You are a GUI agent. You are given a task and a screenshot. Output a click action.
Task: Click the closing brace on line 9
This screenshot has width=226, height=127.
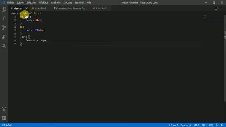pyautogui.click(x=21, y=44)
